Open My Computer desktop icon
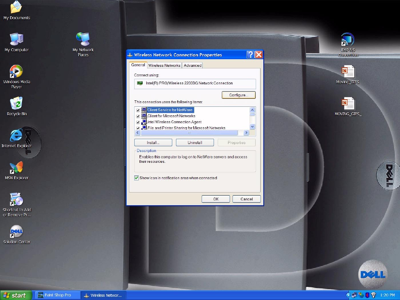Screen dimensions: 400x300 tap(16, 42)
